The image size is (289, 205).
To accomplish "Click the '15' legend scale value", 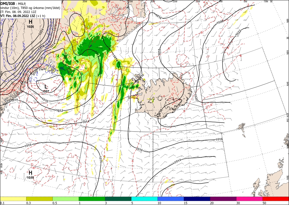I will (186, 203).
